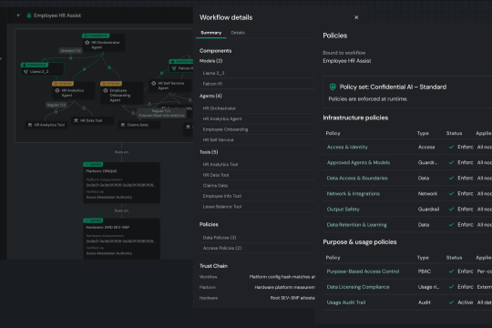Click the Claims Data wrench icon in graph
492x328 pixels.
tap(123, 125)
